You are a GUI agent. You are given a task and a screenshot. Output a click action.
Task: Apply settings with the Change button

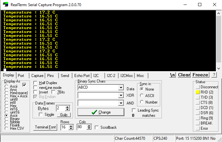pyautogui.click(x=101, y=112)
